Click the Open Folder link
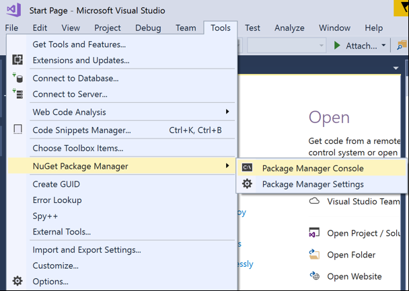Viewport: 409px width, 291px height. coord(351,255)
